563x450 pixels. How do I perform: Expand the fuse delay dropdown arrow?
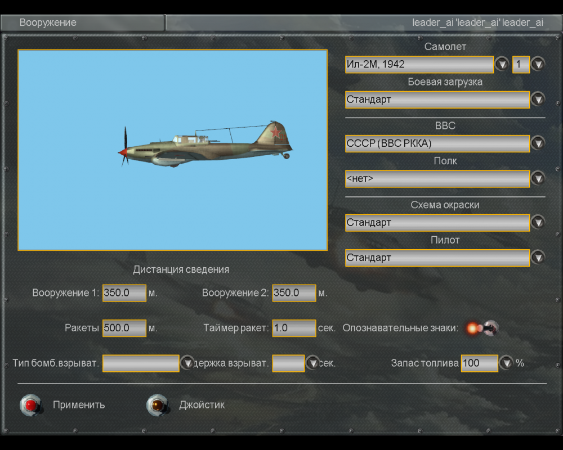click(x=312, y=363)
